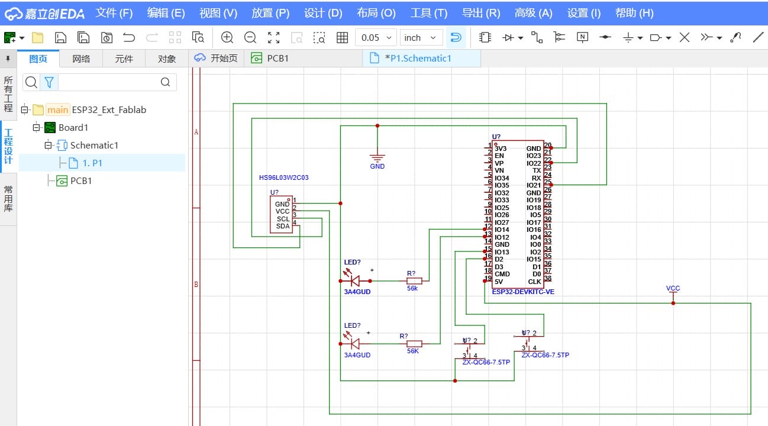Zoom out of the schematic canvas

point(250,38)
